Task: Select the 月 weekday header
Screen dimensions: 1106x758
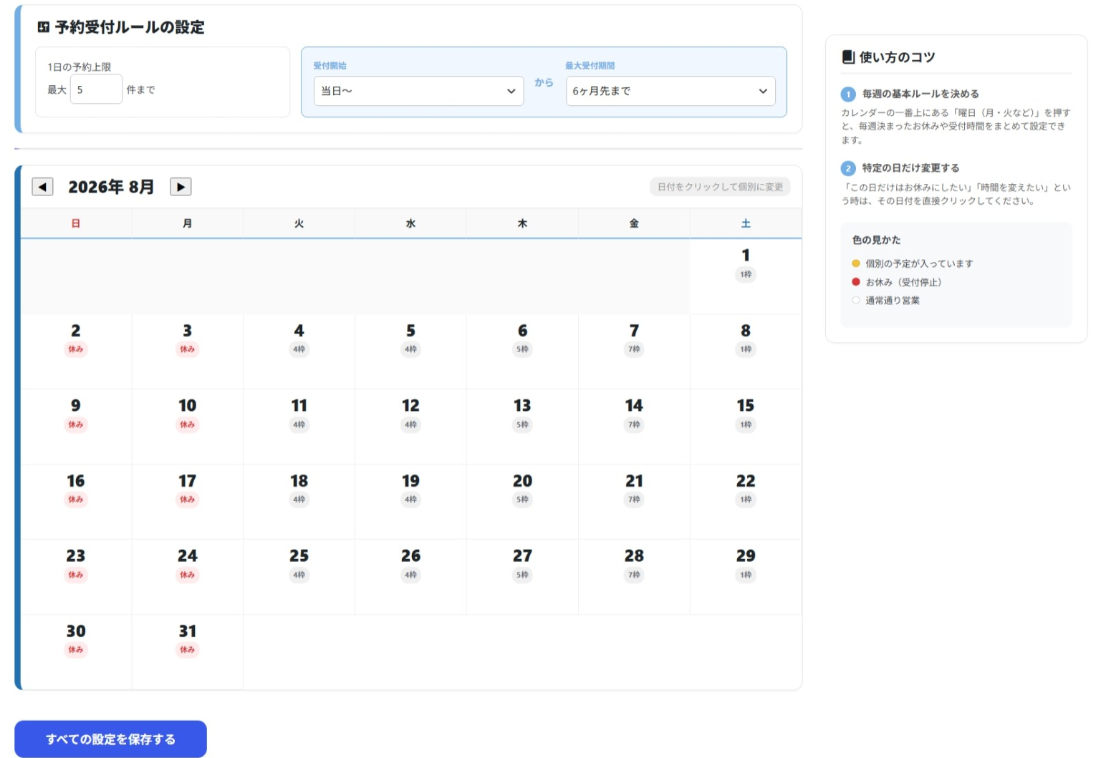Action: (x=188, y=223)
